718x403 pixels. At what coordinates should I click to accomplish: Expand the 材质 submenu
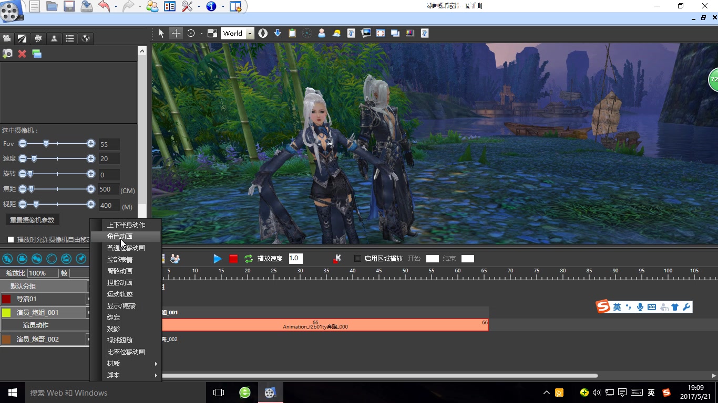point(126,363)
